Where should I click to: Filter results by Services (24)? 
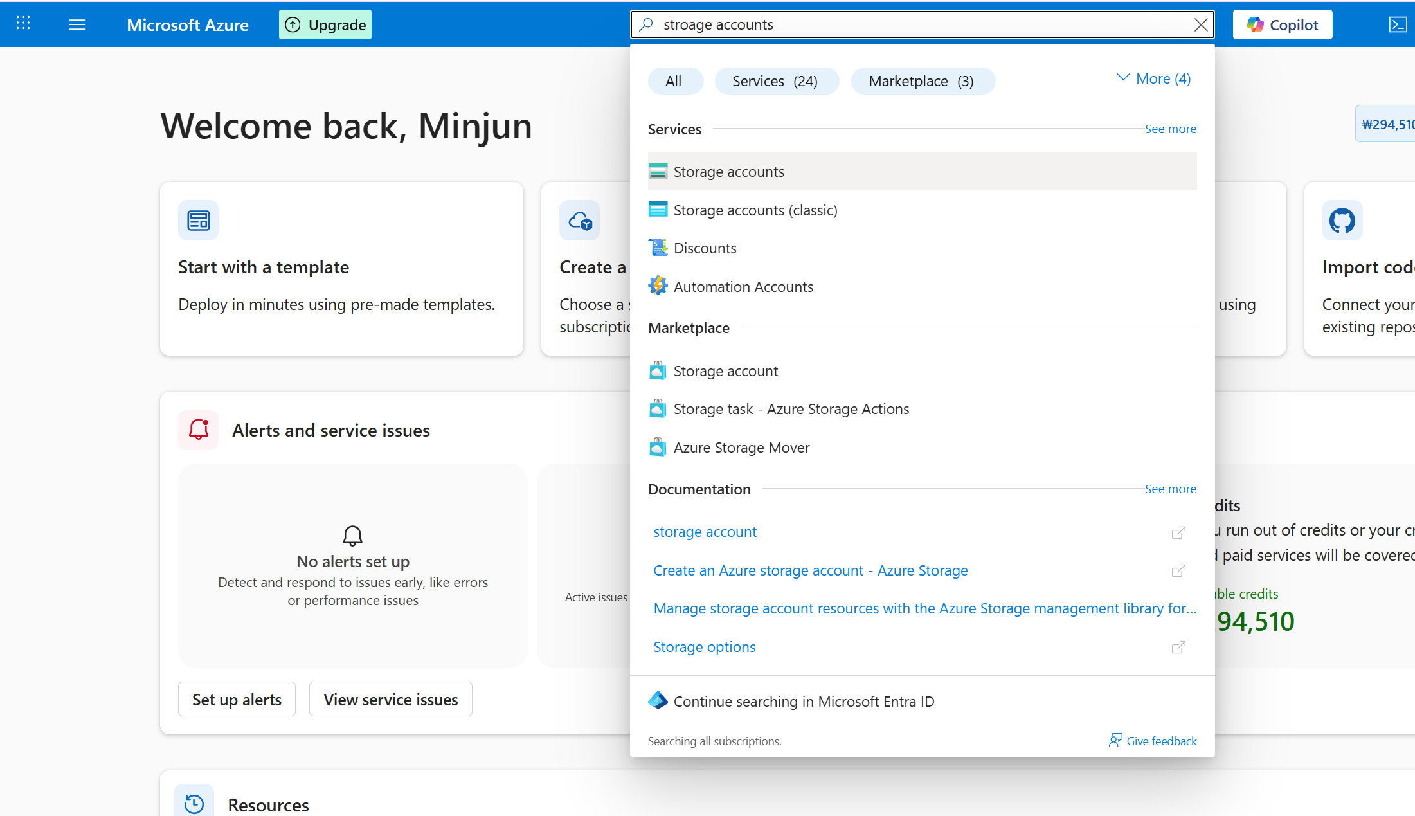click(776, 81)
